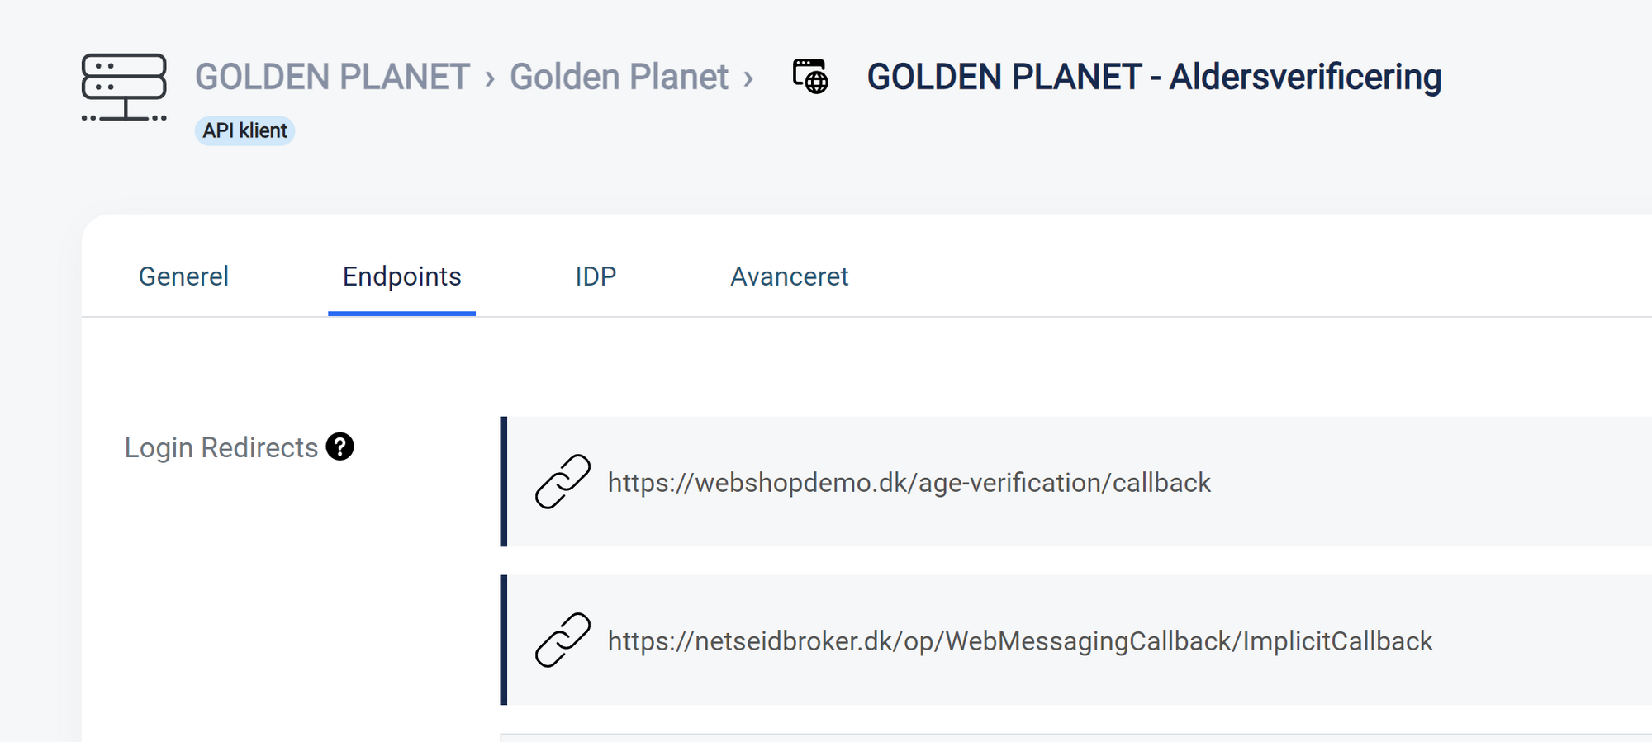
Task: Click the chain icon for the webshopdemo.dk URL
Action: tap(563, 481)
